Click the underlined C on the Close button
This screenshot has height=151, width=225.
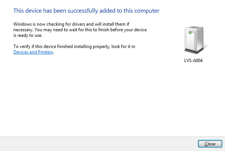206,144
